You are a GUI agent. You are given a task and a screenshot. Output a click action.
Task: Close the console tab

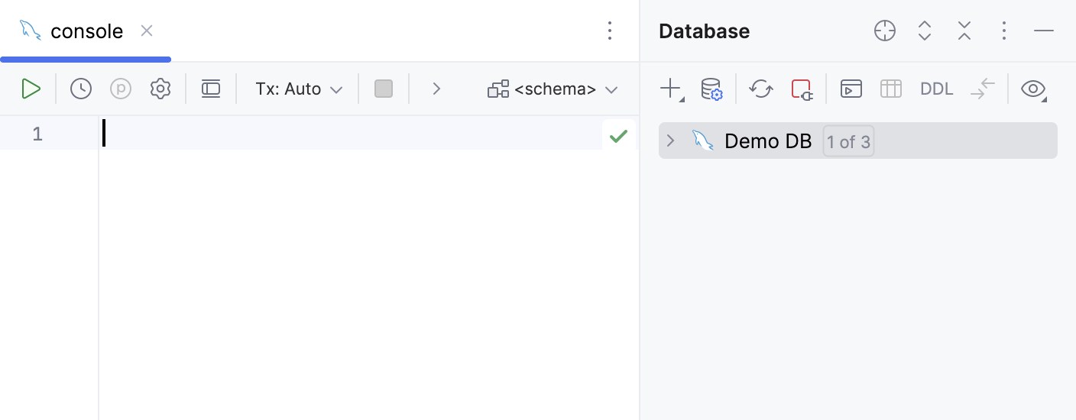point(147,31)
